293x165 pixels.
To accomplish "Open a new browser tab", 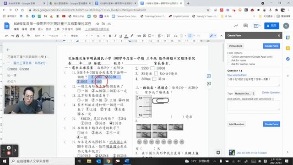I will pyautogui.click(x=188, y=3).
